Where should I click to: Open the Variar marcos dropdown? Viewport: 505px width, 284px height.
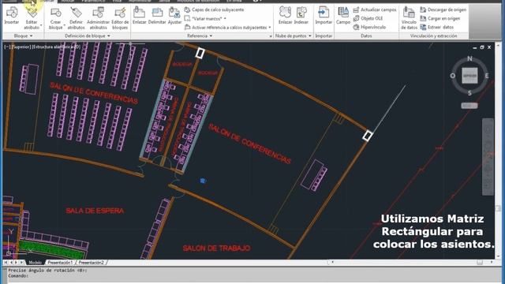pyautogui.click(x=225, y=19)
